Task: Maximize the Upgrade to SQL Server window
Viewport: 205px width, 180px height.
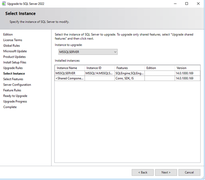Action: pos(187,4)
